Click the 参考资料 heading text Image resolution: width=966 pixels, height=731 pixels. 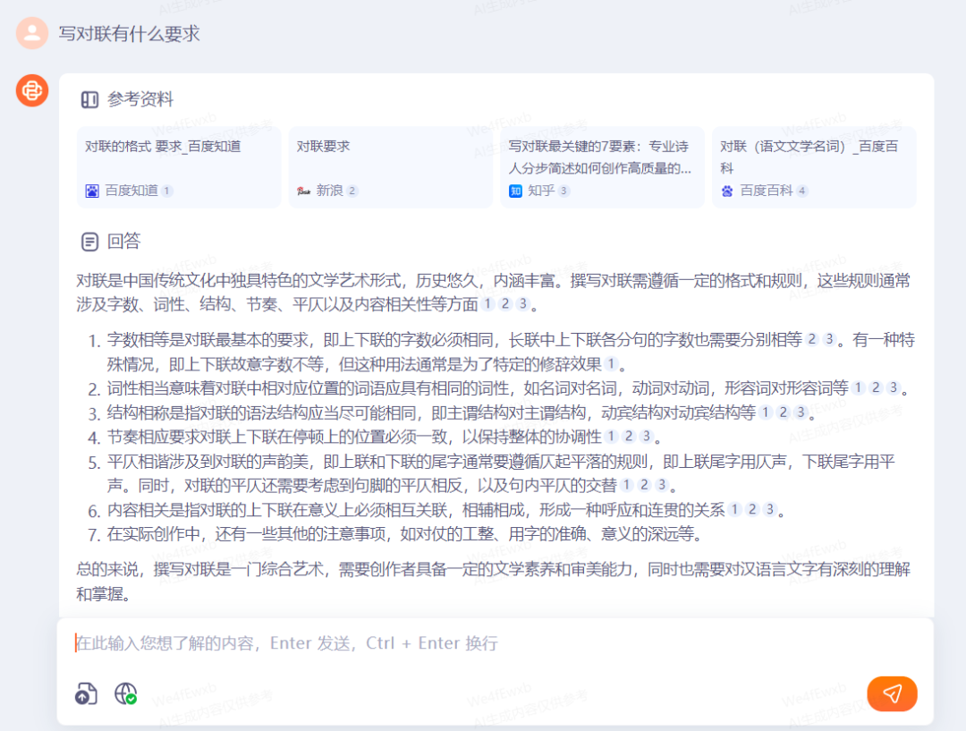click(x=140, y=99)
